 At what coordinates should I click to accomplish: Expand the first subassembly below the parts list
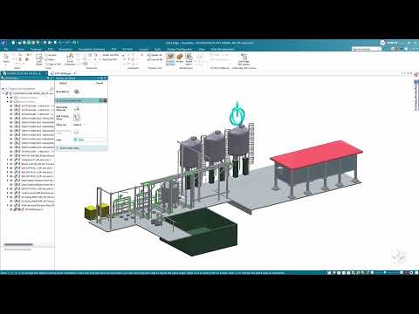pos(8,160)
